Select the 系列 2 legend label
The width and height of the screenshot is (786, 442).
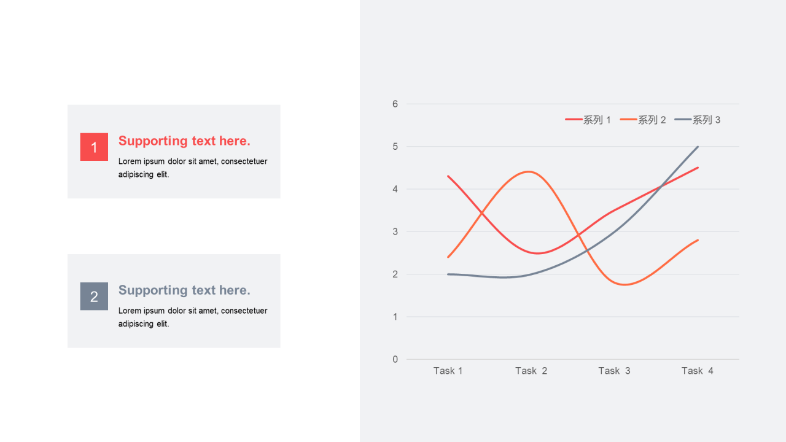tap(652, 120)
